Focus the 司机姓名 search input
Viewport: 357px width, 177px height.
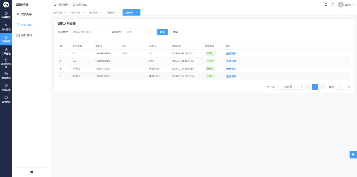[88, 32]
